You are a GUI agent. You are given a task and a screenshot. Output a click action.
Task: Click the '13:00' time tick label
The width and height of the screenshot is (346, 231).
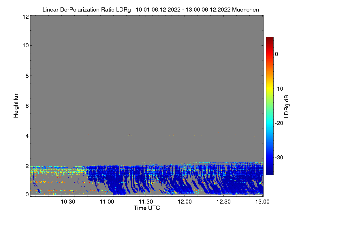263,202
